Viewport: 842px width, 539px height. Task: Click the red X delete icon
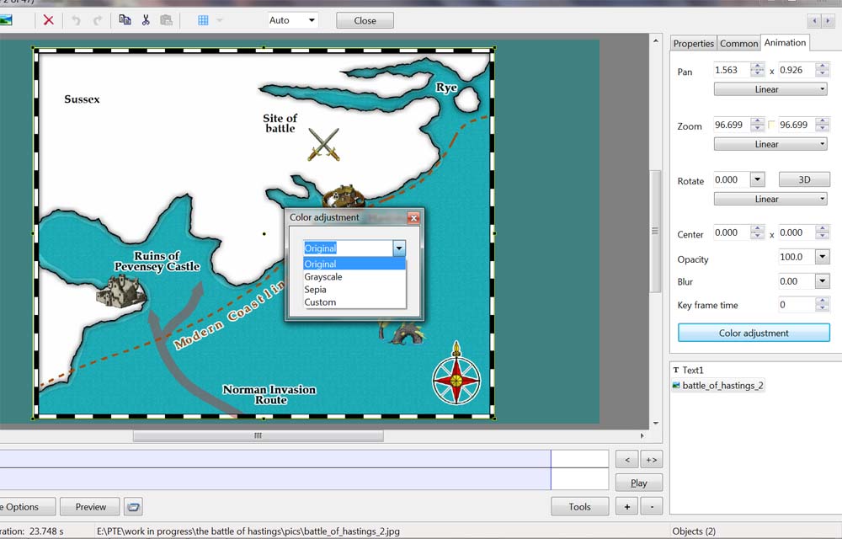coord(48,20)
